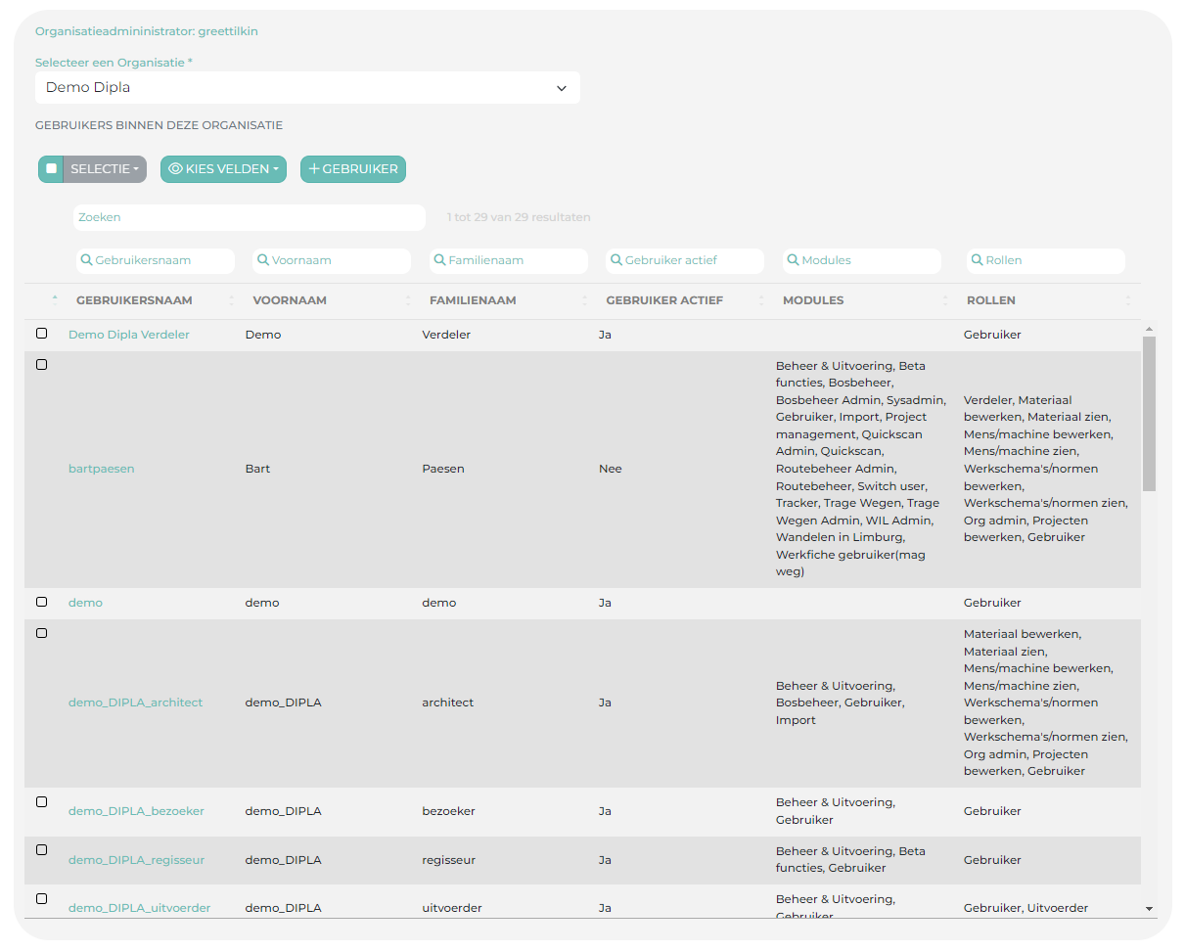Viewport: 1185px width, 952px height.
Task: Click the sort arrows on Gebruikersnaam column
Action: tap(232, 300)
